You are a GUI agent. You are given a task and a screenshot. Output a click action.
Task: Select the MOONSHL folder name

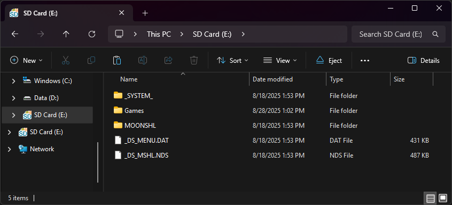pyautogui.click(x=140, y=126)
